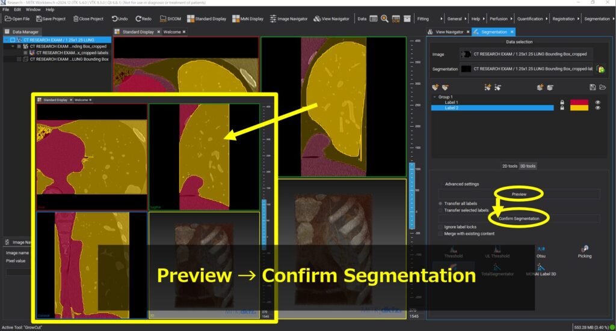This screenshot has width=616, height=331.
Task: Open the MxN Display view
Action: [247, 19]
